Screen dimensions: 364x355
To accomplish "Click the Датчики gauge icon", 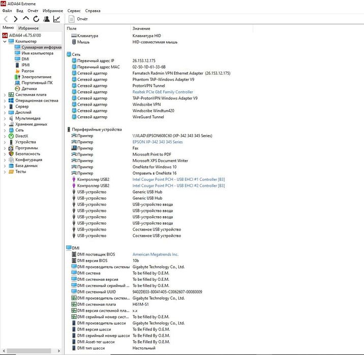I will tap(17, 88).
